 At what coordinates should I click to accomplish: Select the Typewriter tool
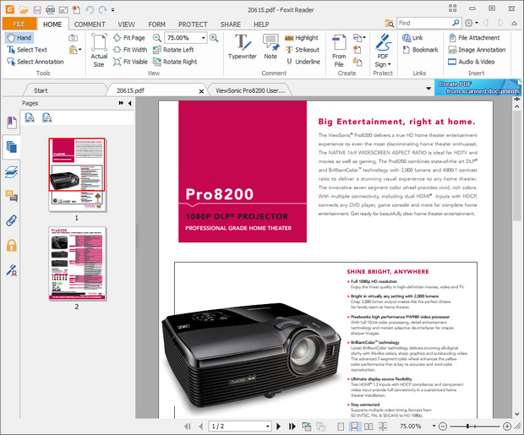[243, 47]
